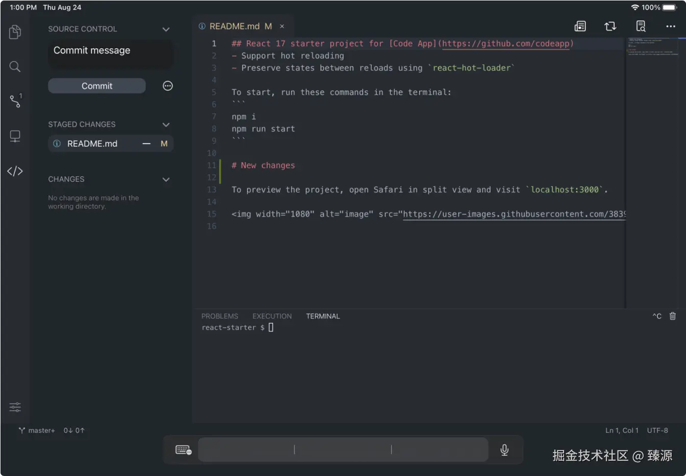Screen dimensions: 686x476
Task: Click the terminal prompt react-starter $
Action: tap(233, 328)
